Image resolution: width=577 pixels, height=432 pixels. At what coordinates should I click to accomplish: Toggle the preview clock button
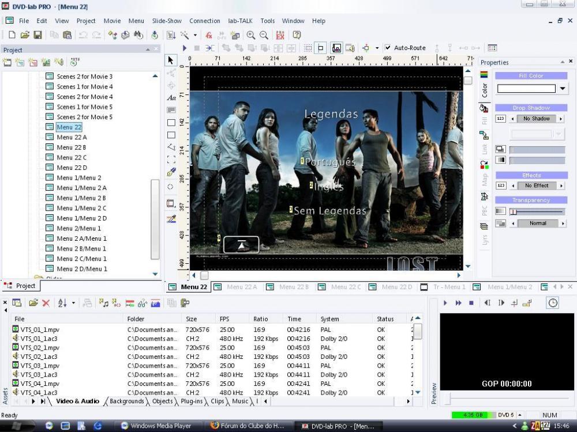(x=553, y=303)
